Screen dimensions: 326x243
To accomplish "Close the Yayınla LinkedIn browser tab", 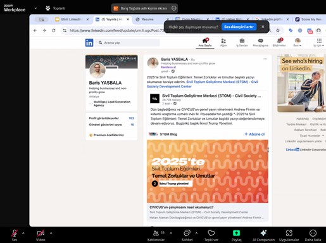I will [x=128, y=20].
